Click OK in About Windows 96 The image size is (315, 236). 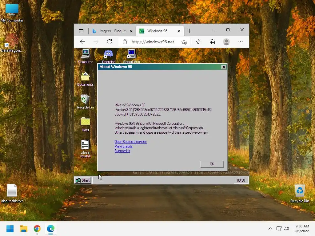pos(212,164)
